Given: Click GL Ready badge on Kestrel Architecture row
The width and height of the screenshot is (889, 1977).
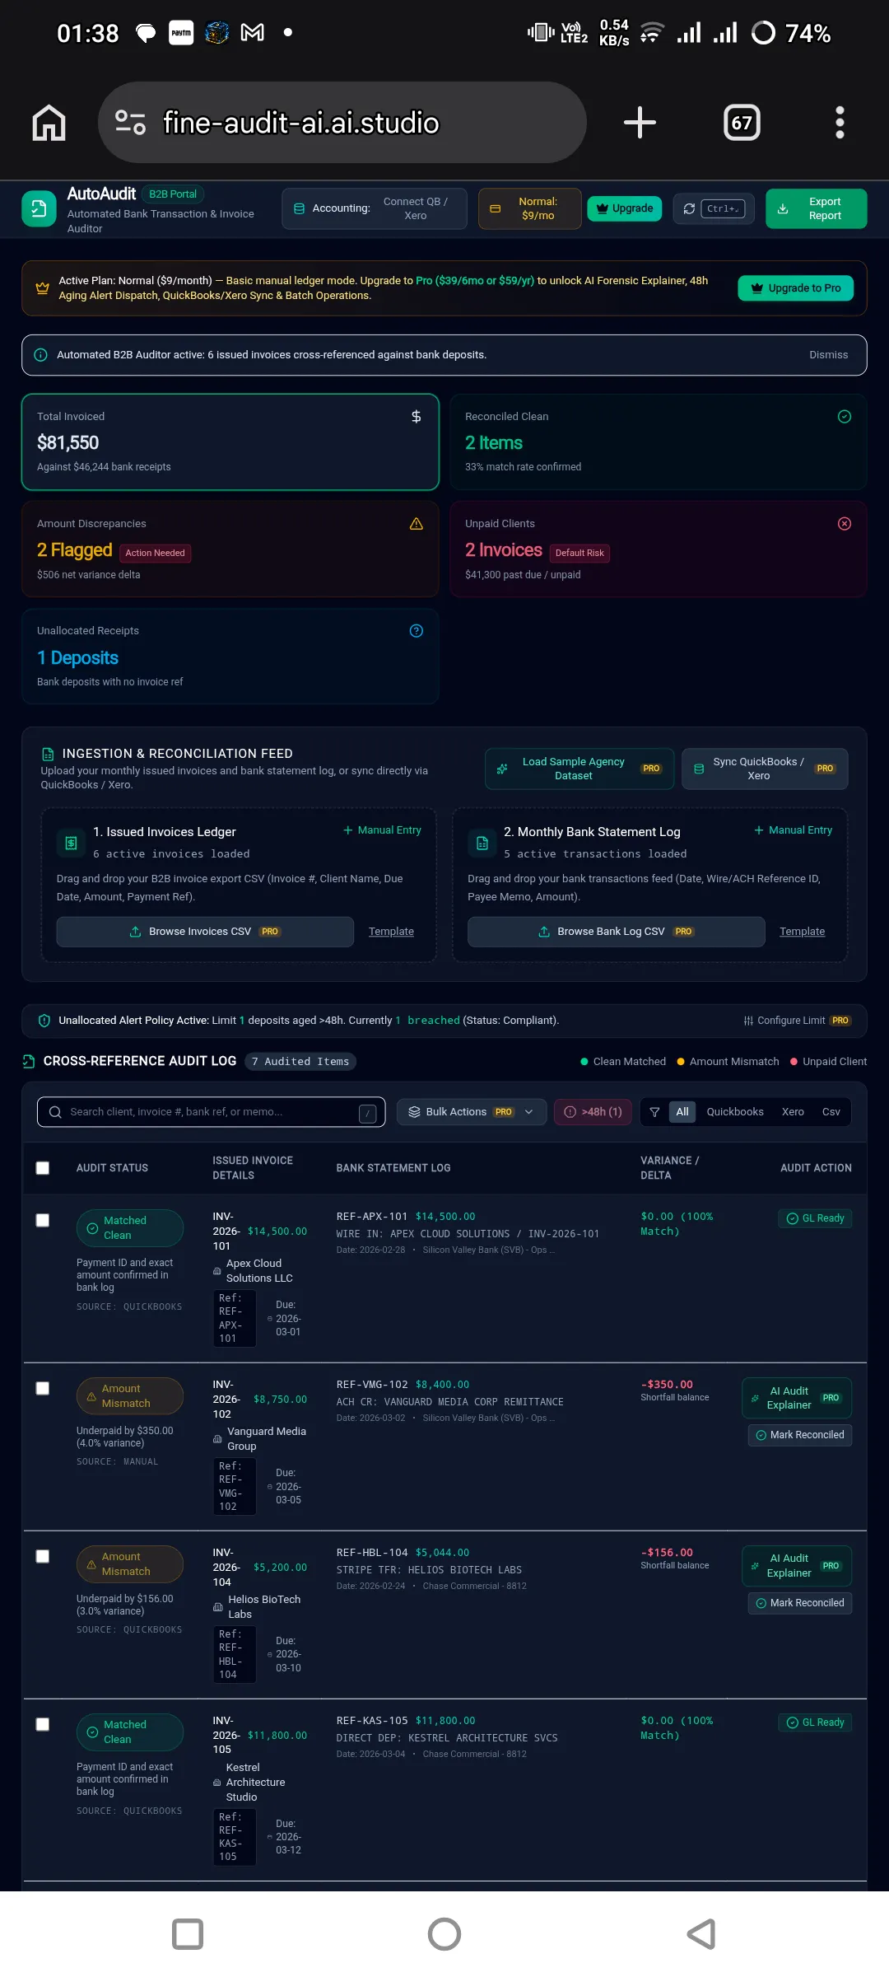Looking at the screenshot, I should click(x=815, y=1722).
